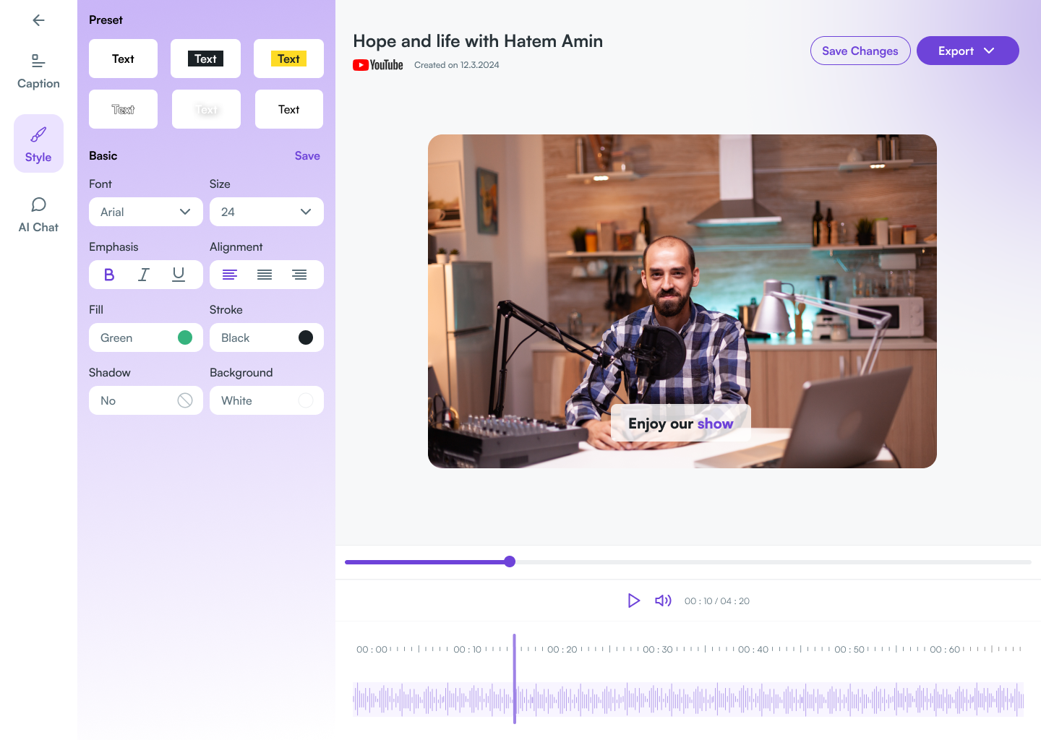
Task: Toggle bold emphasis
Action: pos(109,275)
